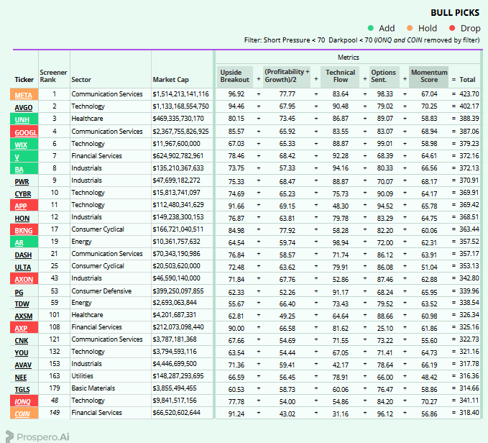This screenshot has width=488, height=443.
Task: Open the V ticker link
Action: pyautogui.click(x=17, y=157)
